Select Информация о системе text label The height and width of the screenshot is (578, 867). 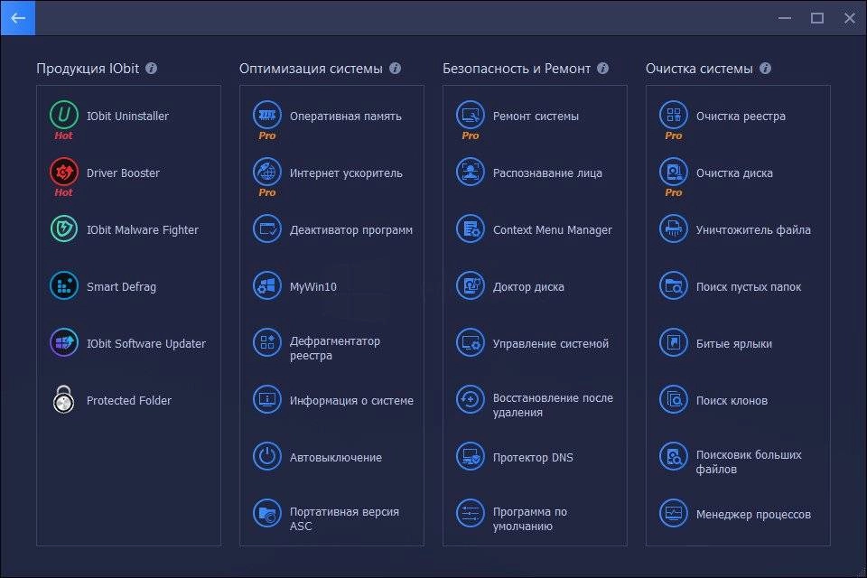tap(351, 400)
